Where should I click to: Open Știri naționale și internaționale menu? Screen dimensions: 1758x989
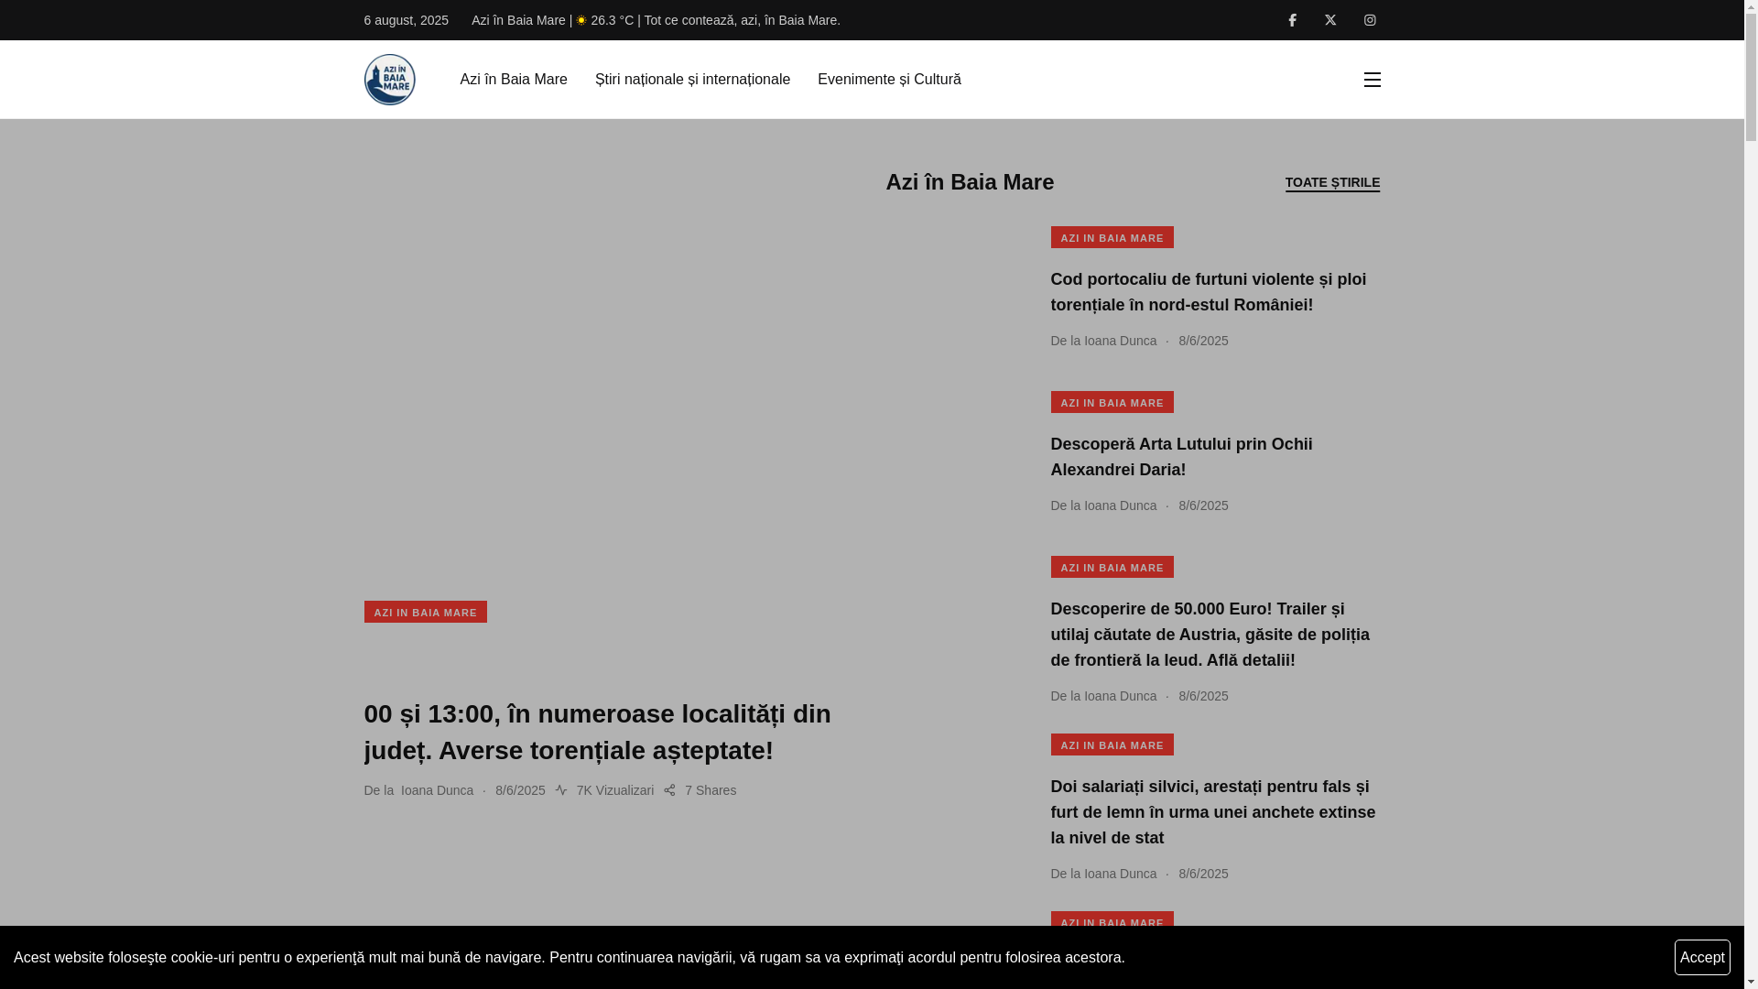click(692, 80)
